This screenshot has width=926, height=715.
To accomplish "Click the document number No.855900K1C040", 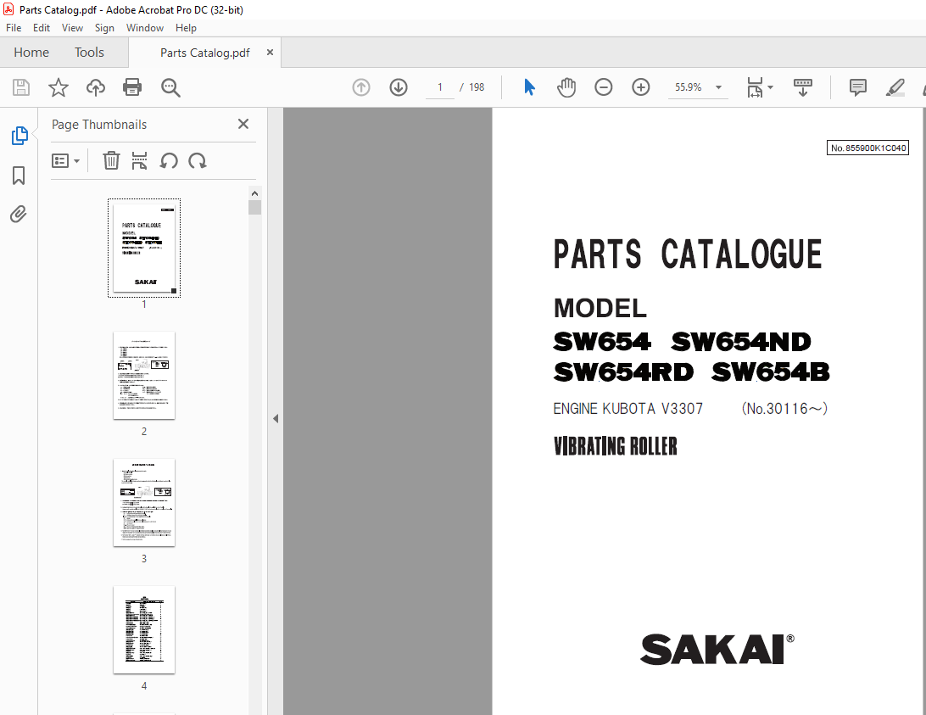I will (x=867, y=148).
